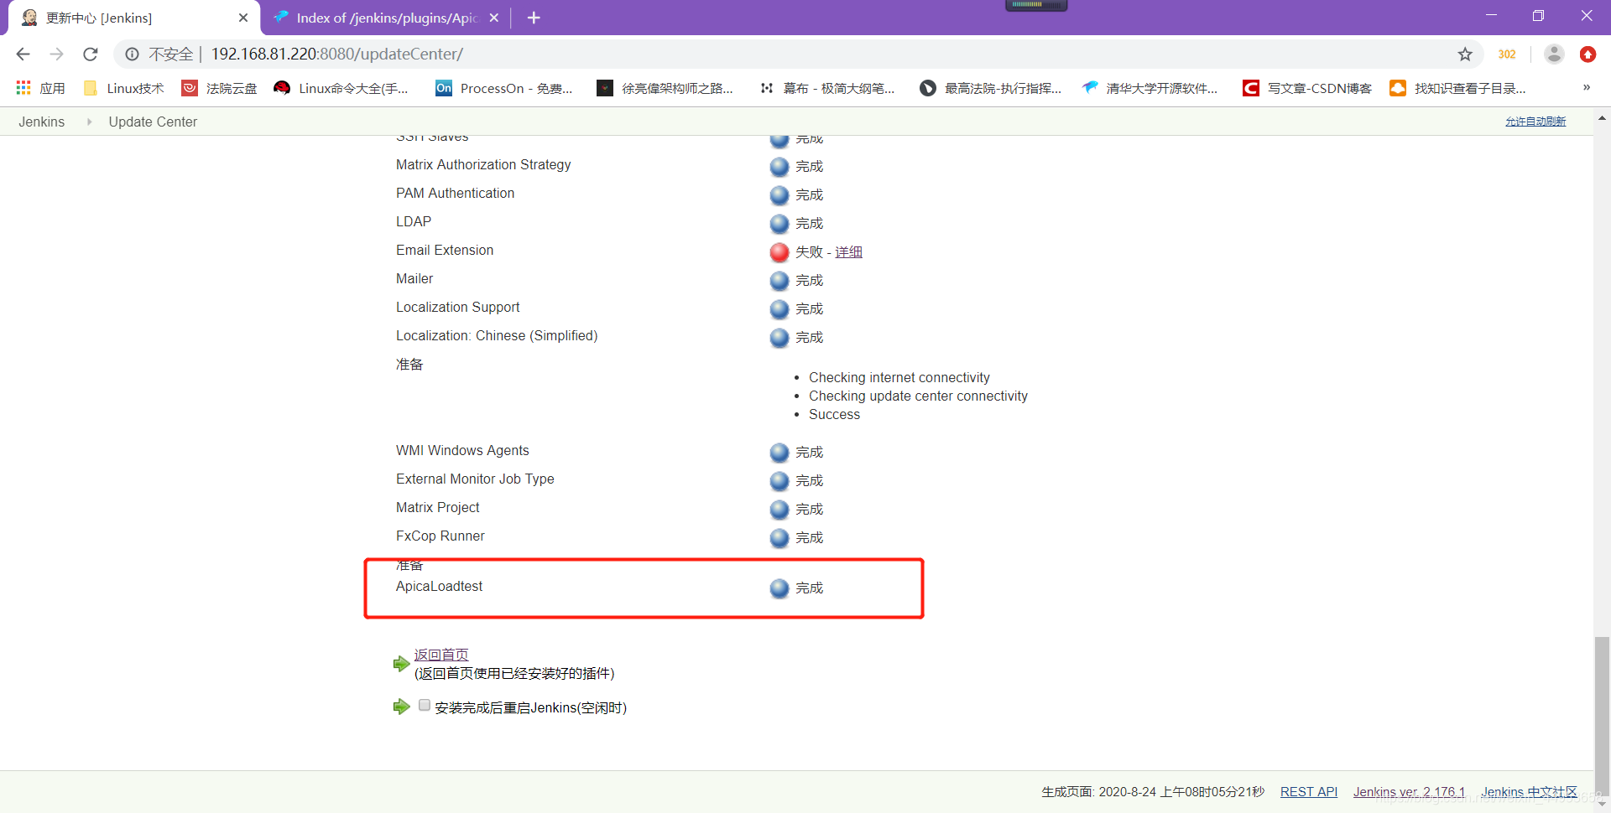Viewport: 1611px width, 813px height.
Task: Open the 徐亮伟架构师之路 bookmark
Action: 665,88
